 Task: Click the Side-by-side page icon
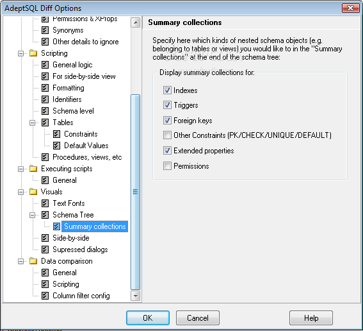pyautogui.click(x=45, y=238)
